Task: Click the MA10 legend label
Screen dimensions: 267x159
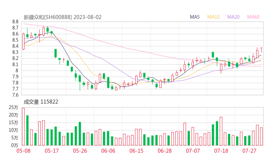Action: click(213, 17)
